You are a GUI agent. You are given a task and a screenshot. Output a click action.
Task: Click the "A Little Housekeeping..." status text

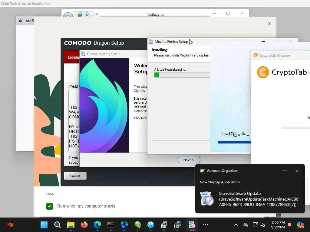(171, 69)
